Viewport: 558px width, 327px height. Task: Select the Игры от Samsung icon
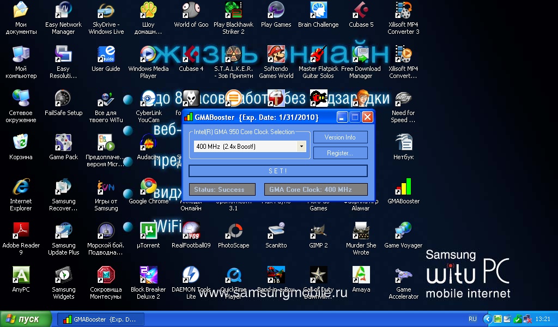[106, 186]
